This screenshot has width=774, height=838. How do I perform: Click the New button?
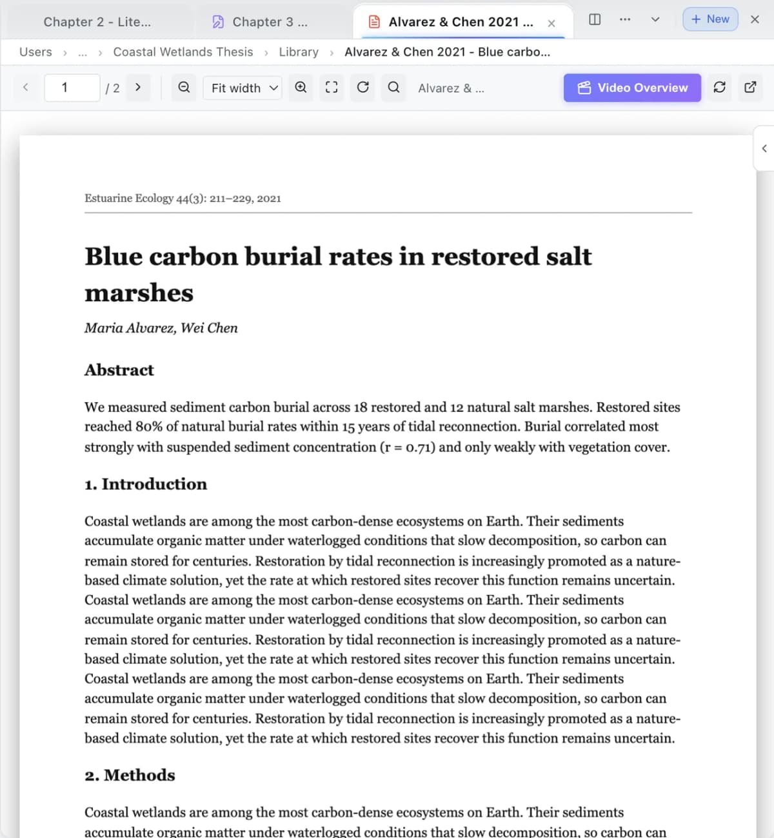(x=710, y=19)
